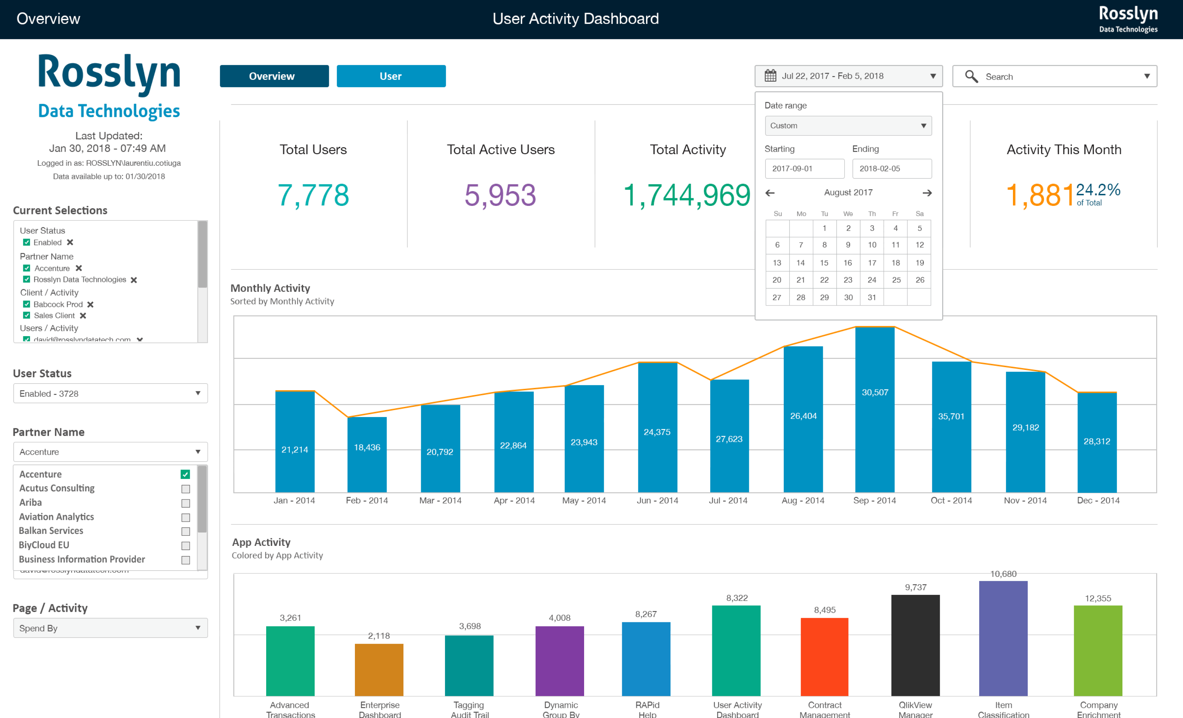Open the Search dropdown arrow
The width and height of the screenshot is (1183, 718).
coord(1146,76)
